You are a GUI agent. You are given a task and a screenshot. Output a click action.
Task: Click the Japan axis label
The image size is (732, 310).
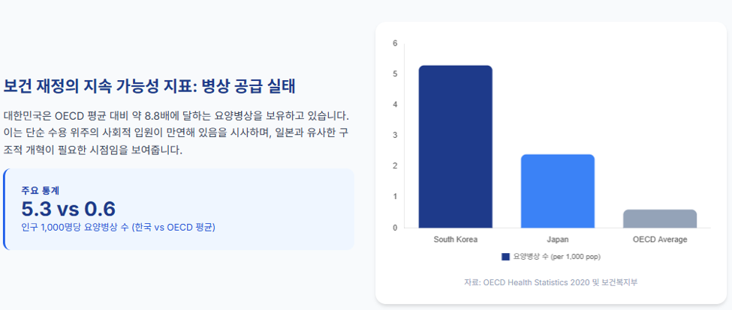click(x=557, y=240)
